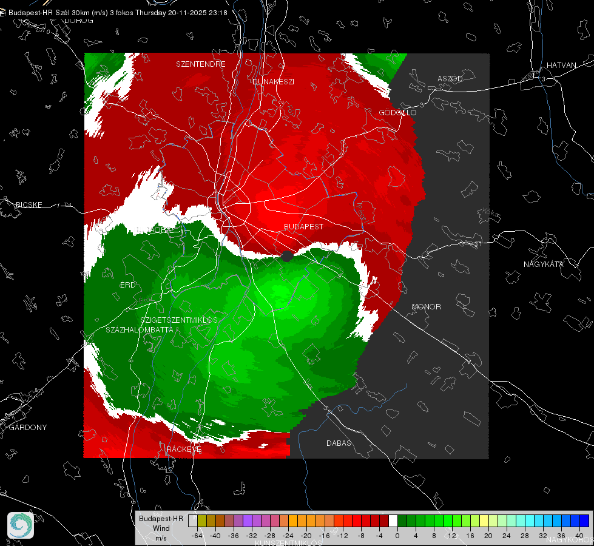Click the '-36' legend scale value
This screenshot has width=594, height=546.
234,536
